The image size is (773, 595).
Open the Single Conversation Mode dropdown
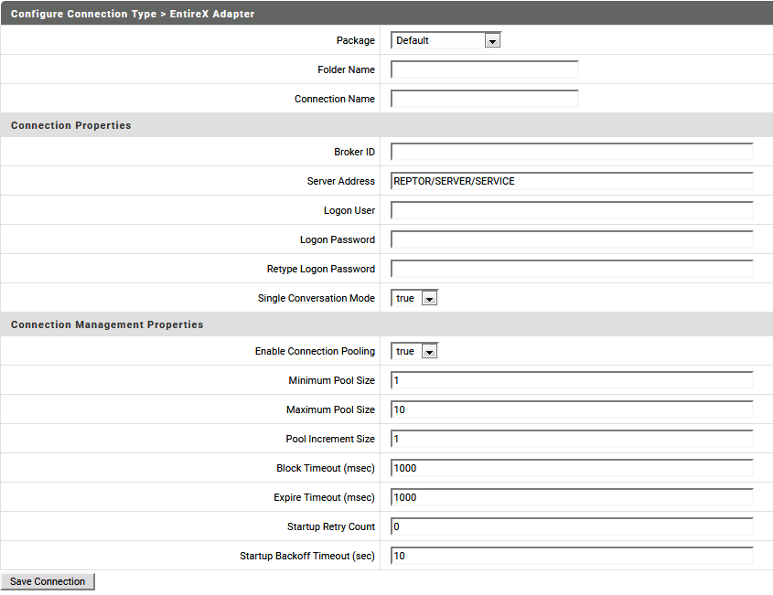(427, 297)
